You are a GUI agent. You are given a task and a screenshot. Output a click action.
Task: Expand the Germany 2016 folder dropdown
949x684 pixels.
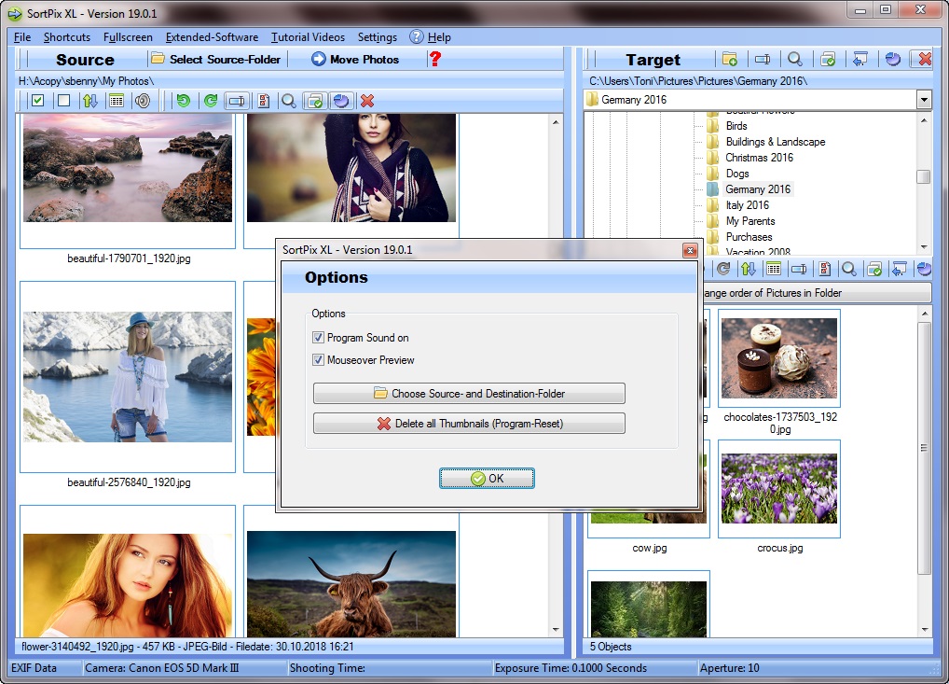coord(923,100)
